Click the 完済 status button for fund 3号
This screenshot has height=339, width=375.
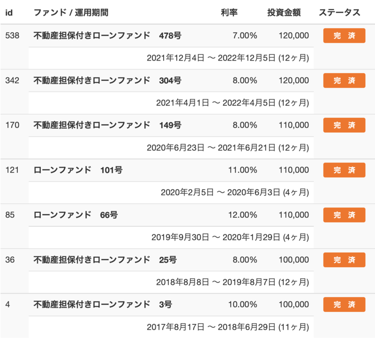(344, 305)
